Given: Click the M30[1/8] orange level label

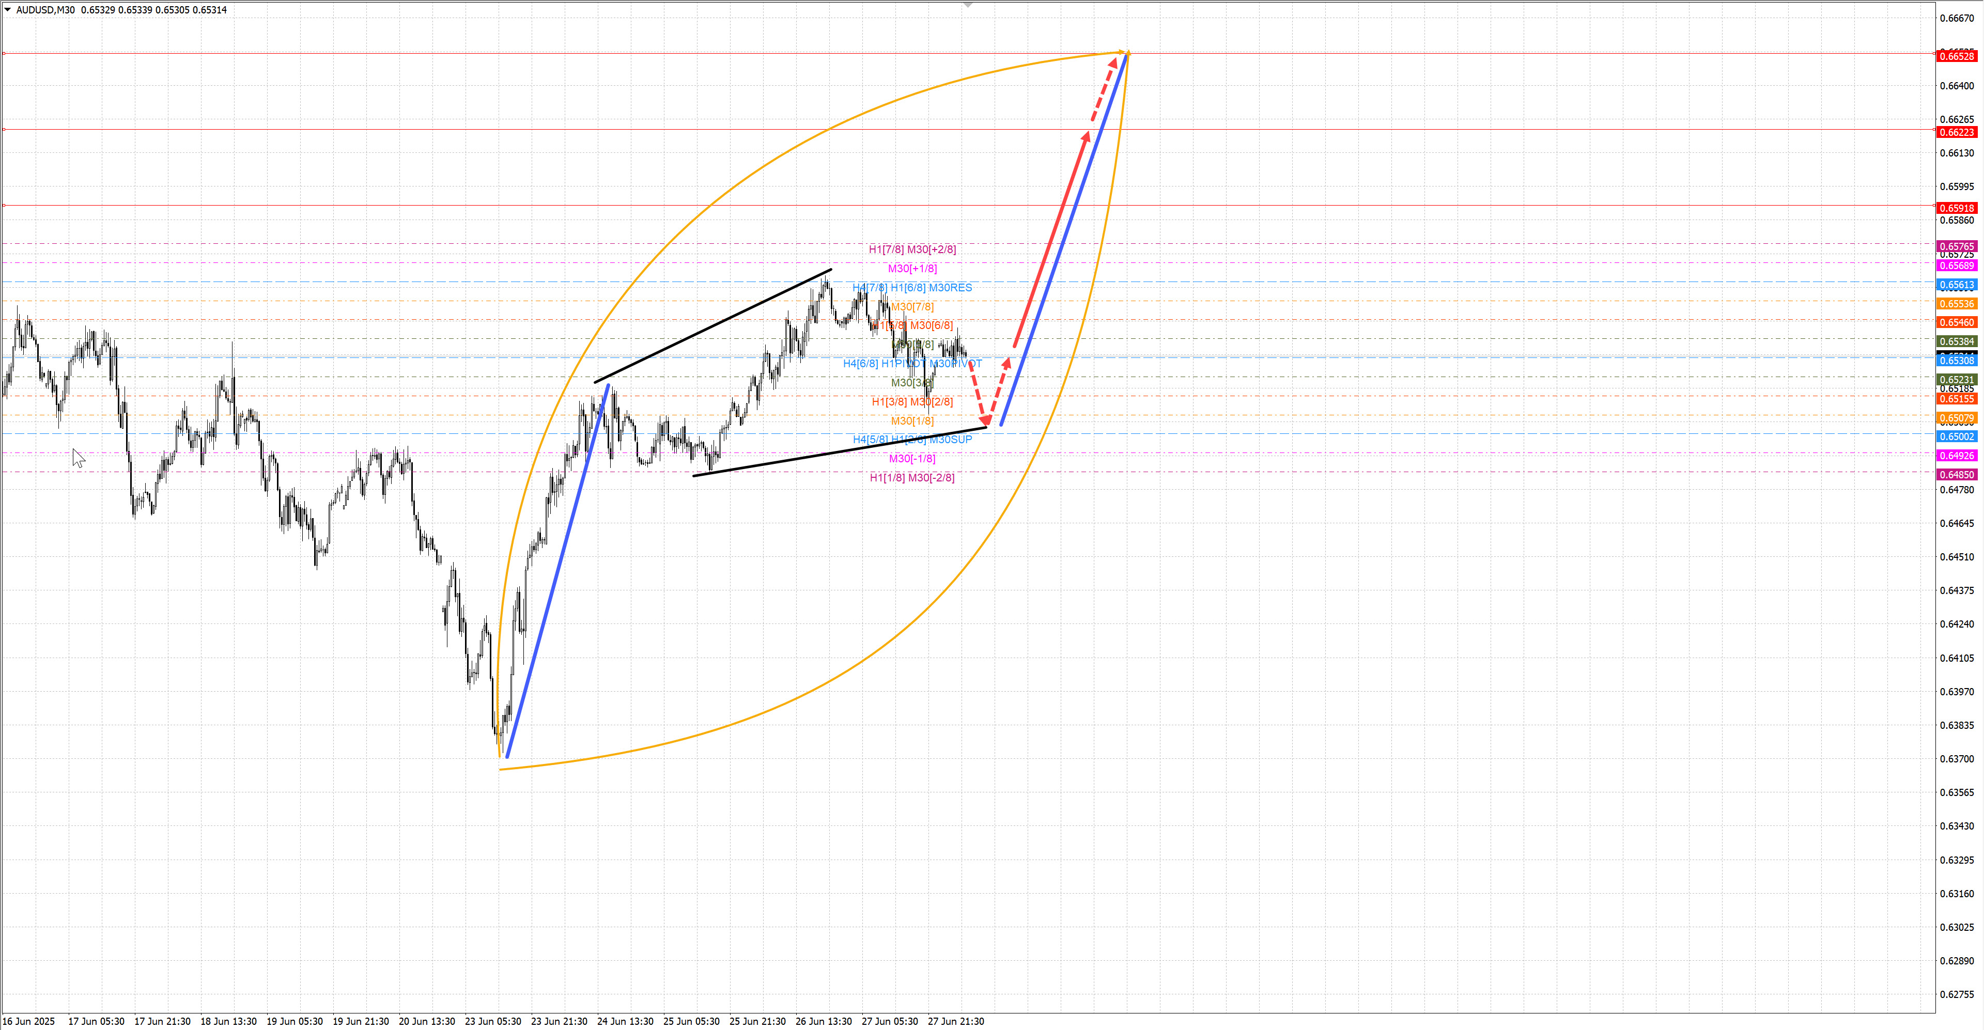Looking at the screenshot, I should coord(912,421).
